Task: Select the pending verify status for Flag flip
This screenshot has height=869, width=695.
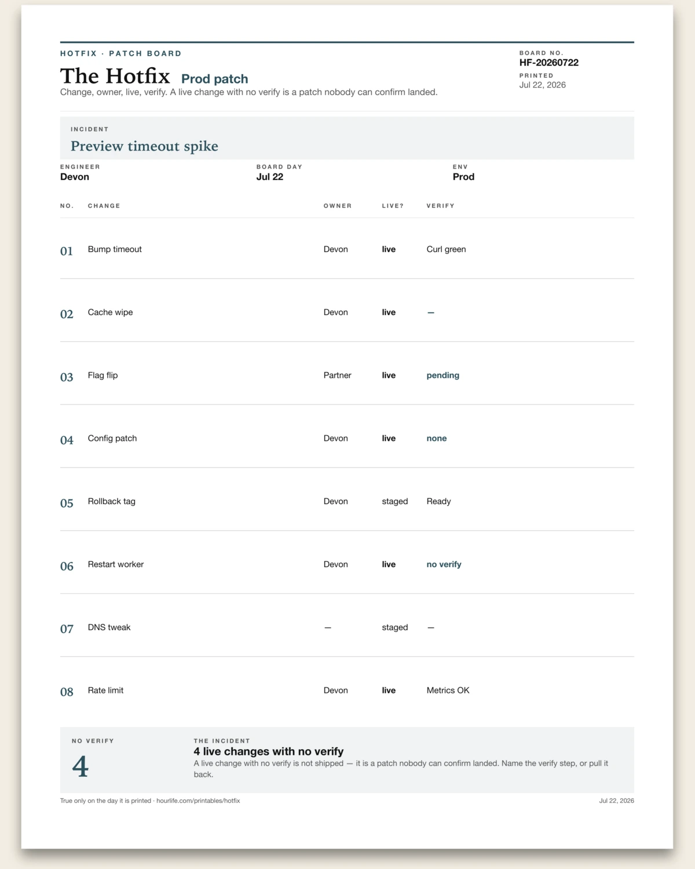Action: pos(443,375)
